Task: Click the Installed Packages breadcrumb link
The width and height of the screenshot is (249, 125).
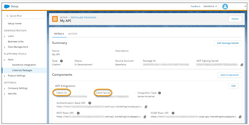Action: [83, 18]
